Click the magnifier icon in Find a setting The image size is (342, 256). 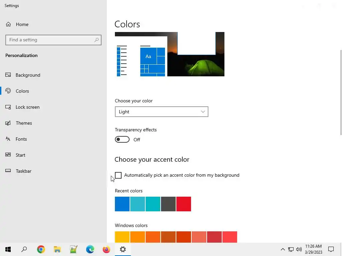97,40
